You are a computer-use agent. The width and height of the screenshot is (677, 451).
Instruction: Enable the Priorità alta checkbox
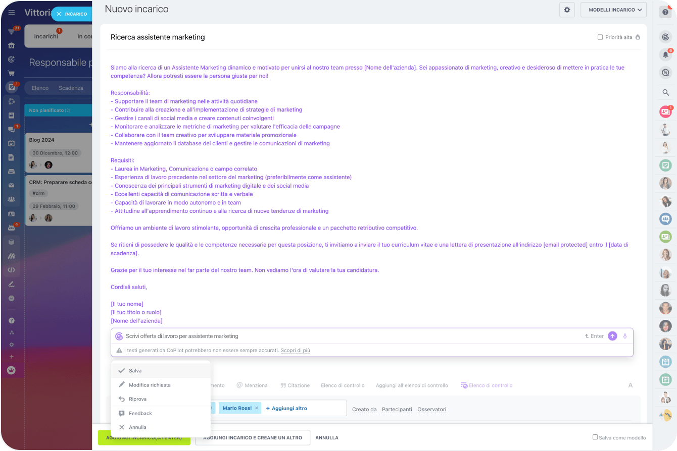pos(600,37)
